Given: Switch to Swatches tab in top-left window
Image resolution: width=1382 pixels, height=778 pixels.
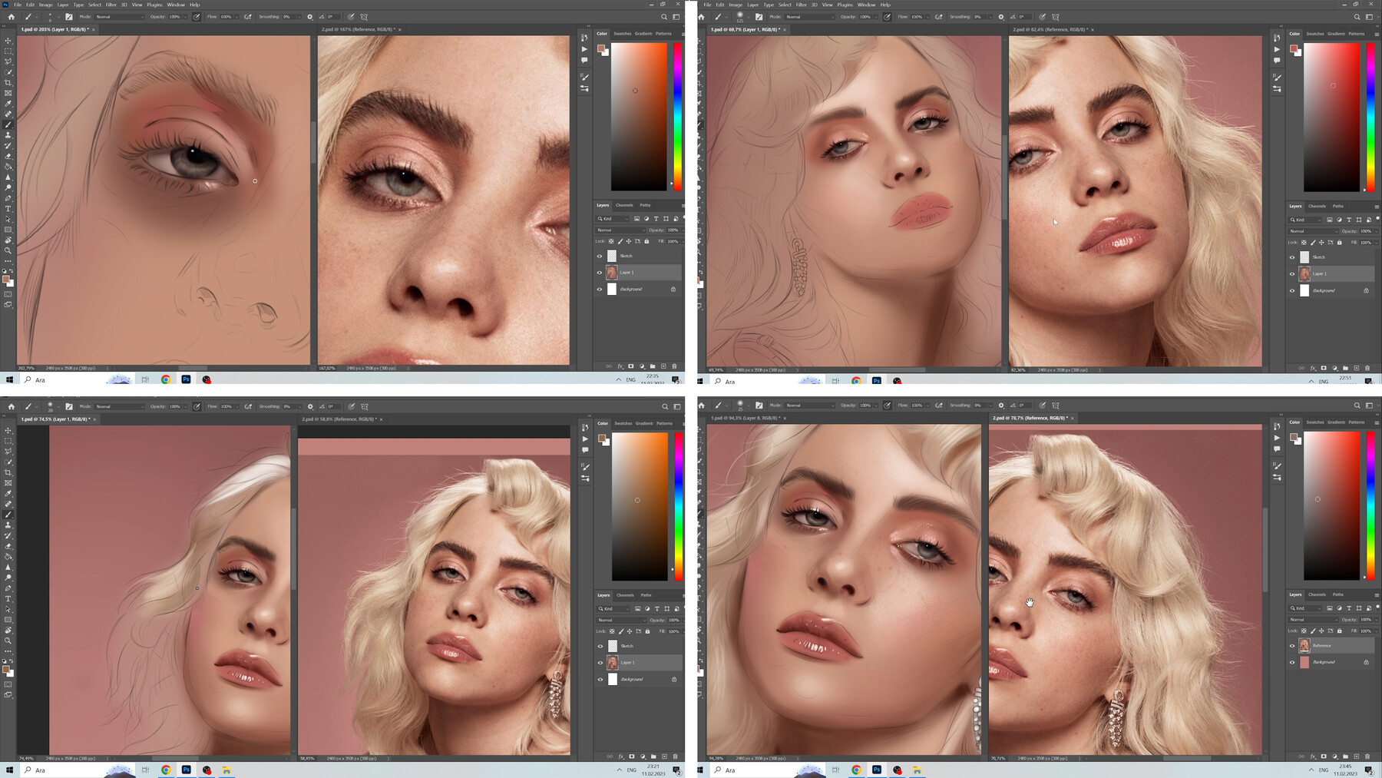Looking at the screenshot, I should click(x=622, y=34).
